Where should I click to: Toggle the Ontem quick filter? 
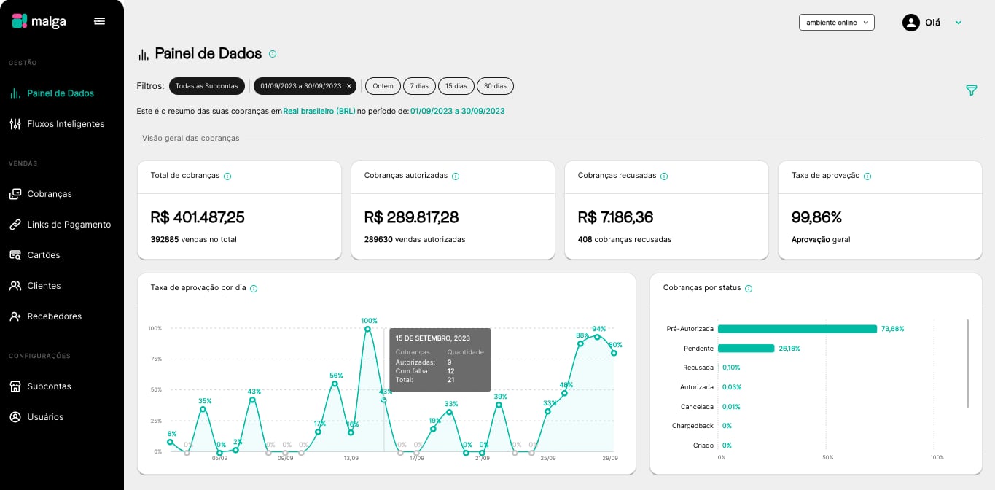click(x=383, y=86)
